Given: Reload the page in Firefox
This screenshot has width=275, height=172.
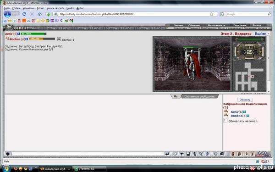Looking at the screenshot, I should click(x=24, y=14).
